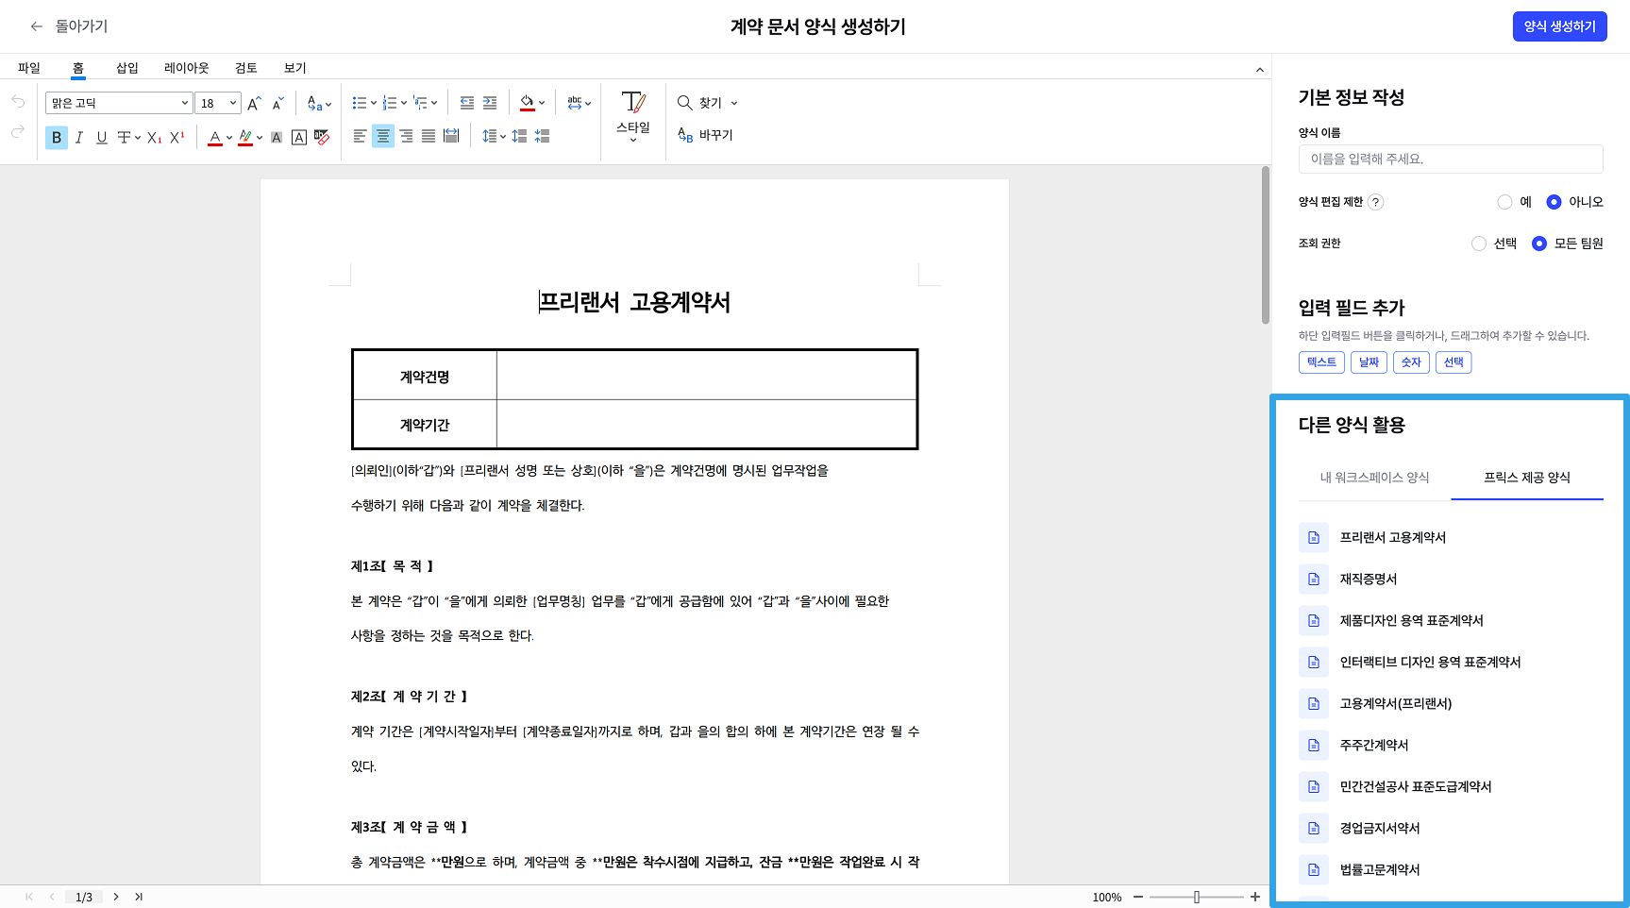Click the undo arrow icon
Image resolution: width=1630 pixels, height=908 pixels.
[x=18, y=102]
